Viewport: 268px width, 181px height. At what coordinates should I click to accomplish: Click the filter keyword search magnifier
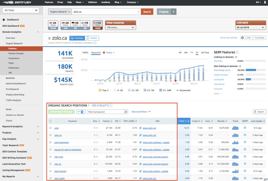coord(126,112)
